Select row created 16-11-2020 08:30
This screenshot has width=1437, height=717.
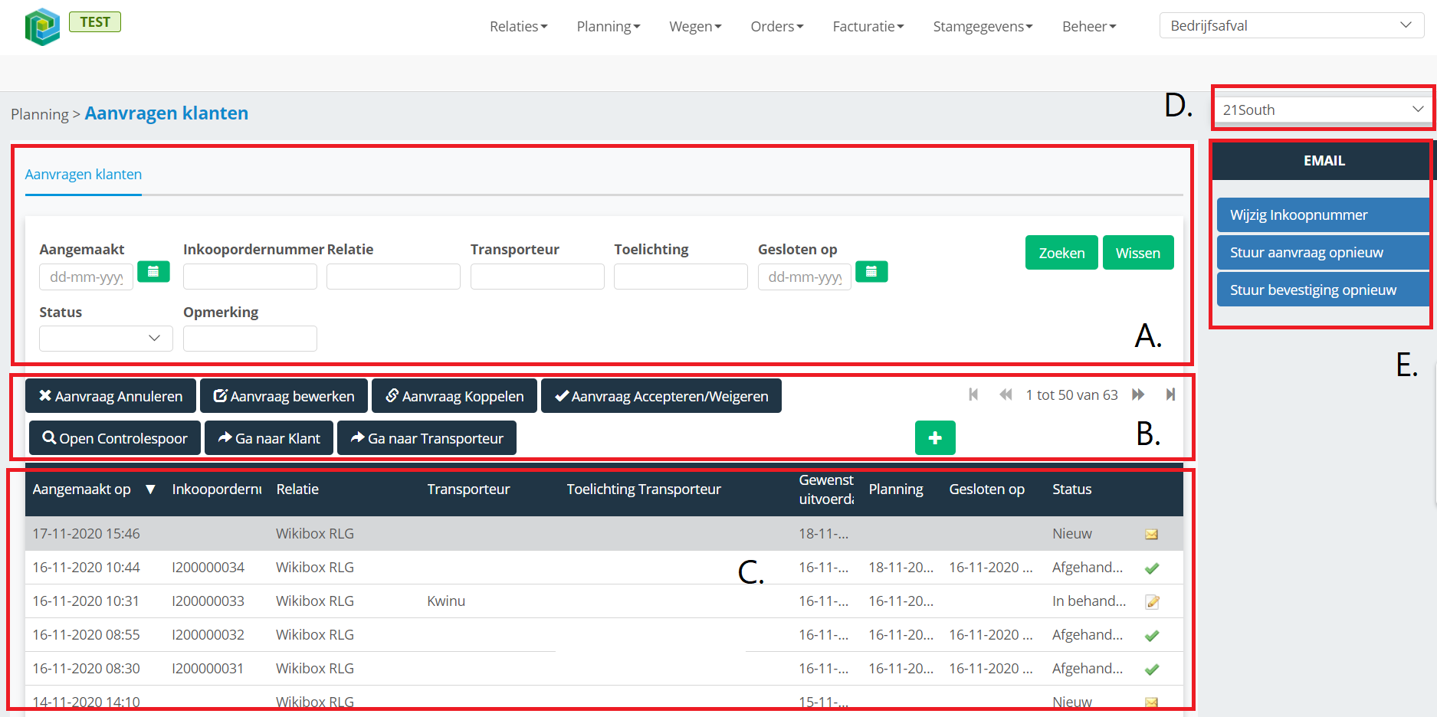(604, 669)
